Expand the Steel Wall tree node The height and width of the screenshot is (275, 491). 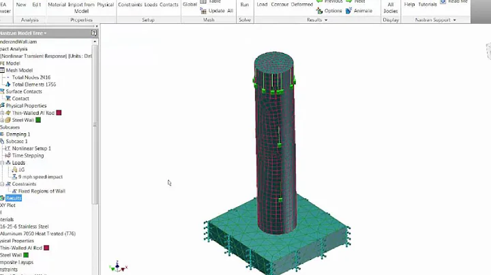point(2,120)
